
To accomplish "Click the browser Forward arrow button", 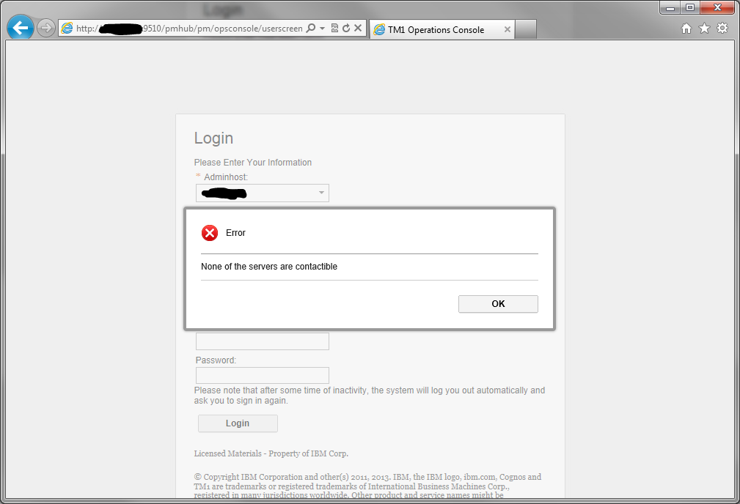I will click(x=45, y=29).
